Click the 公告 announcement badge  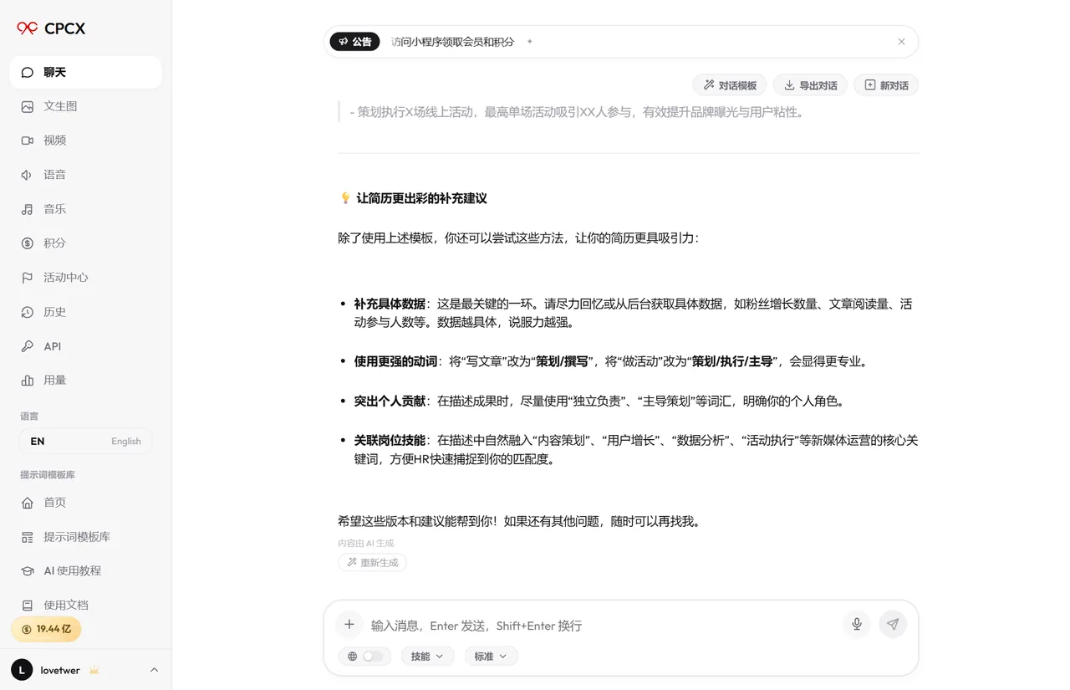[355, 42]
